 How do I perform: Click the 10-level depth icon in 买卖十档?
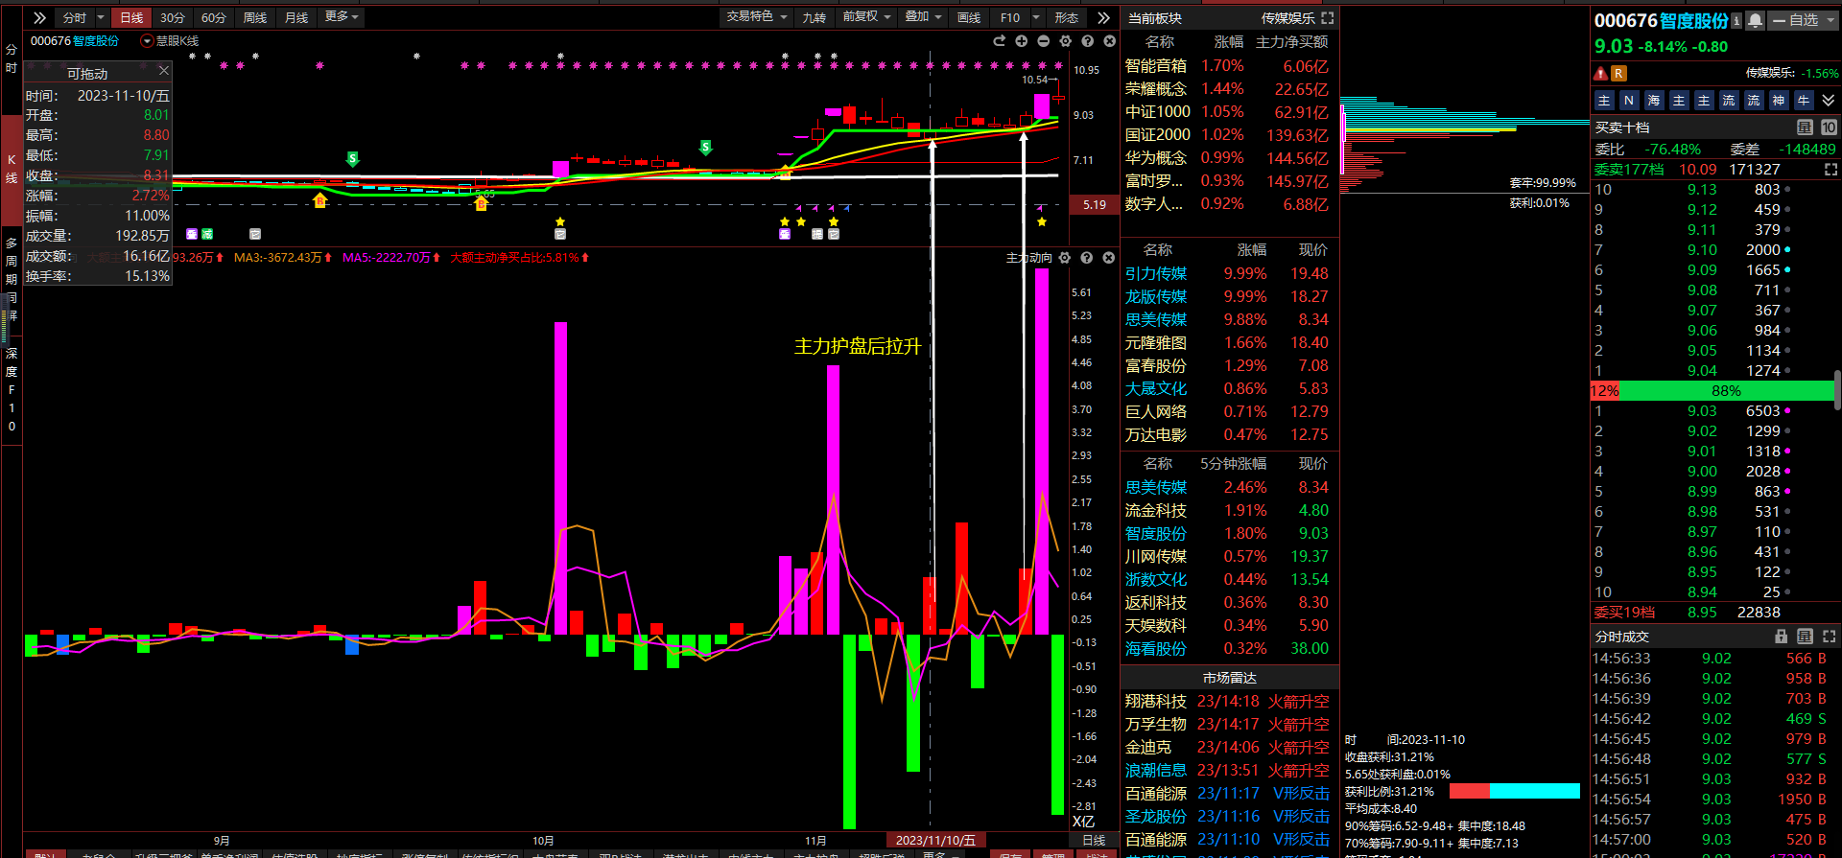pyautogui.click(x=1829, y=127)
